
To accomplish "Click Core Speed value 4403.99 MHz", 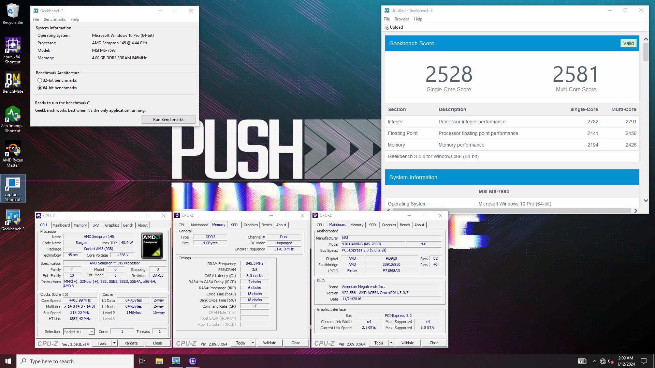I will coord(80,301).
